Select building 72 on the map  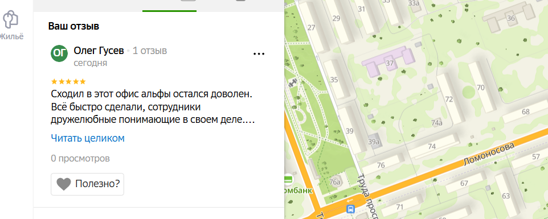click(x=449, y=100)
